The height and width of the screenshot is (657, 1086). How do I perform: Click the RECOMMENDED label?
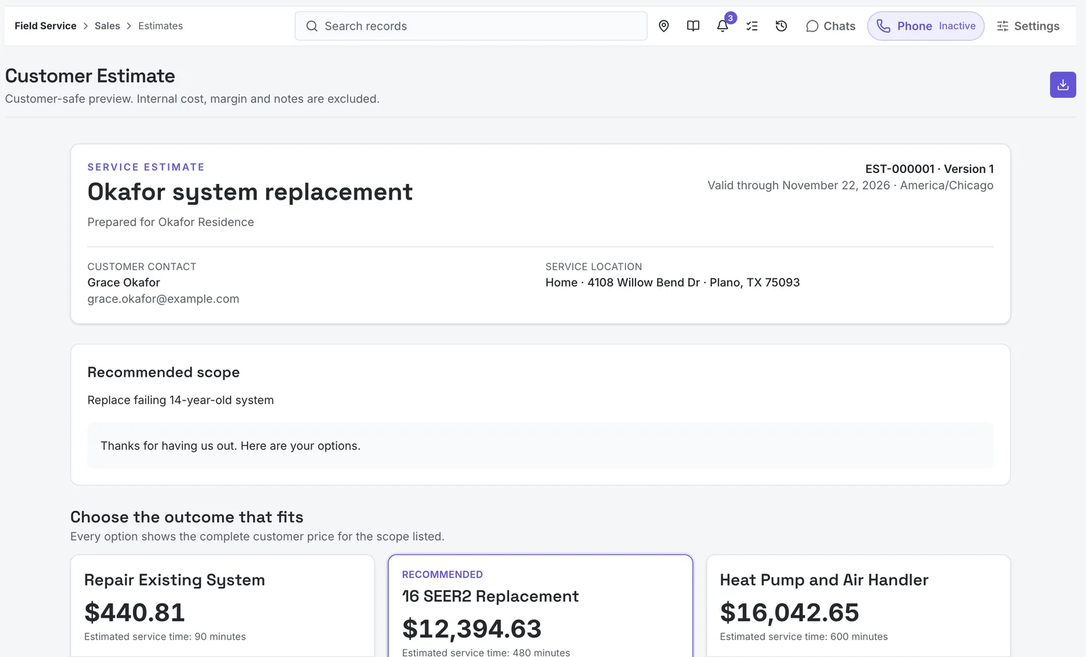(x=443, y=574)
